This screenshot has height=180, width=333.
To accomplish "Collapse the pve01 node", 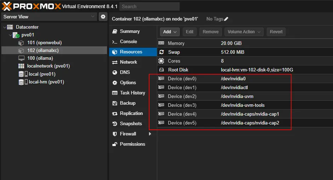I will click(10, 35).
